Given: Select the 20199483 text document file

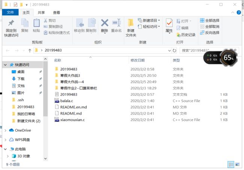Looking at the screenshot, I should [69, 94].
